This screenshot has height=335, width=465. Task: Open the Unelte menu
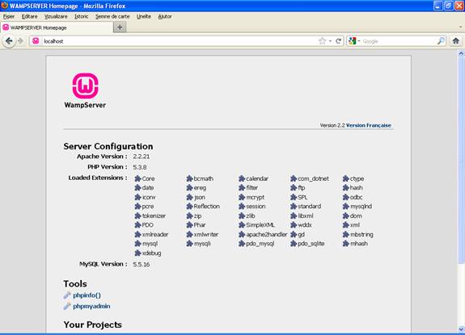tap(144, 17)
